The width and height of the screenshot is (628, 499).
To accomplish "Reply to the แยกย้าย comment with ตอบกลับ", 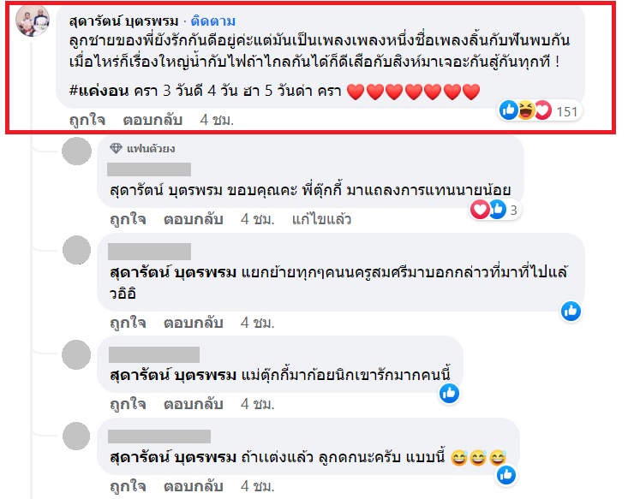I will point(194,323).
